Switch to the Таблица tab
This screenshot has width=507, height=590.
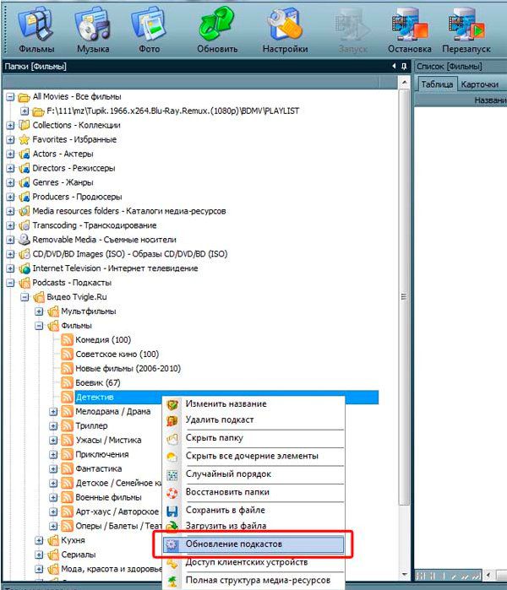click(x=437, y=84)
